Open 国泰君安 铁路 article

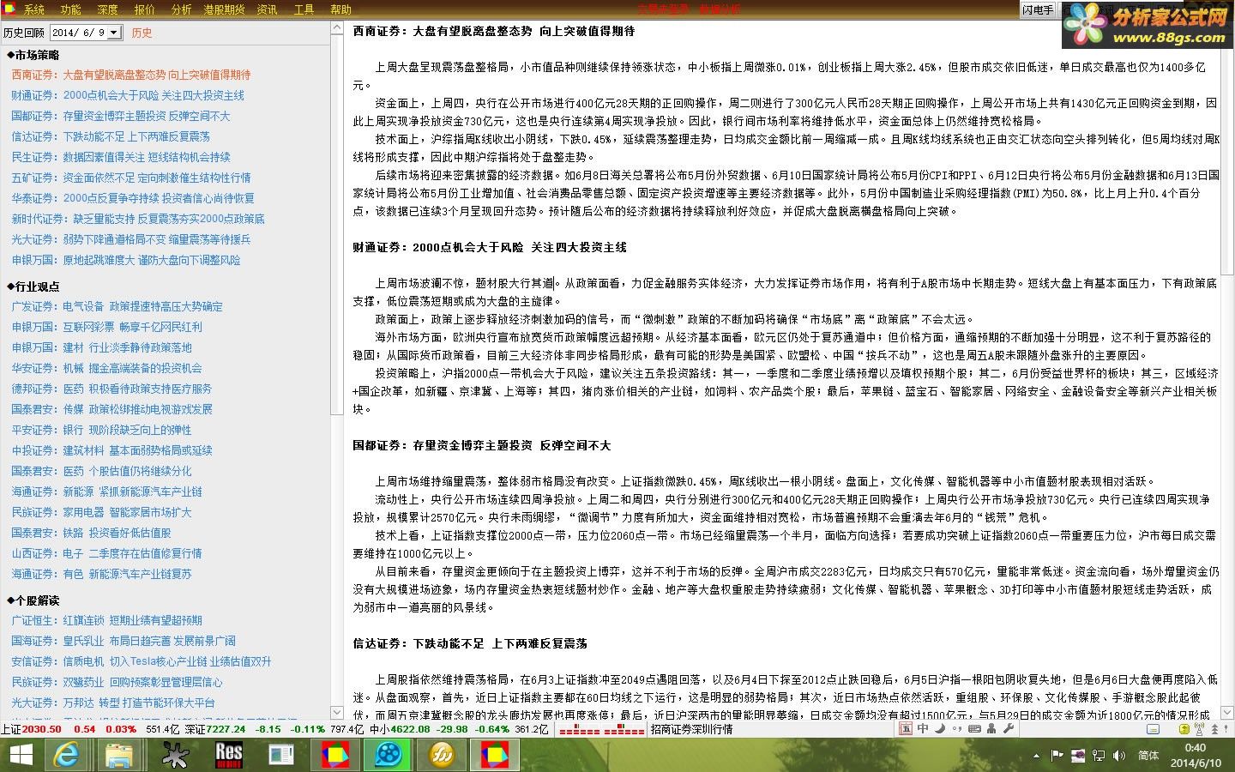[92, 533]
